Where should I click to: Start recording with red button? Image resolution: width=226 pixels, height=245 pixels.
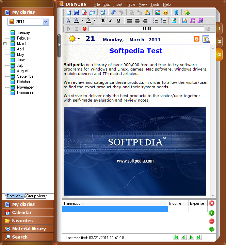tap(84, 29)
